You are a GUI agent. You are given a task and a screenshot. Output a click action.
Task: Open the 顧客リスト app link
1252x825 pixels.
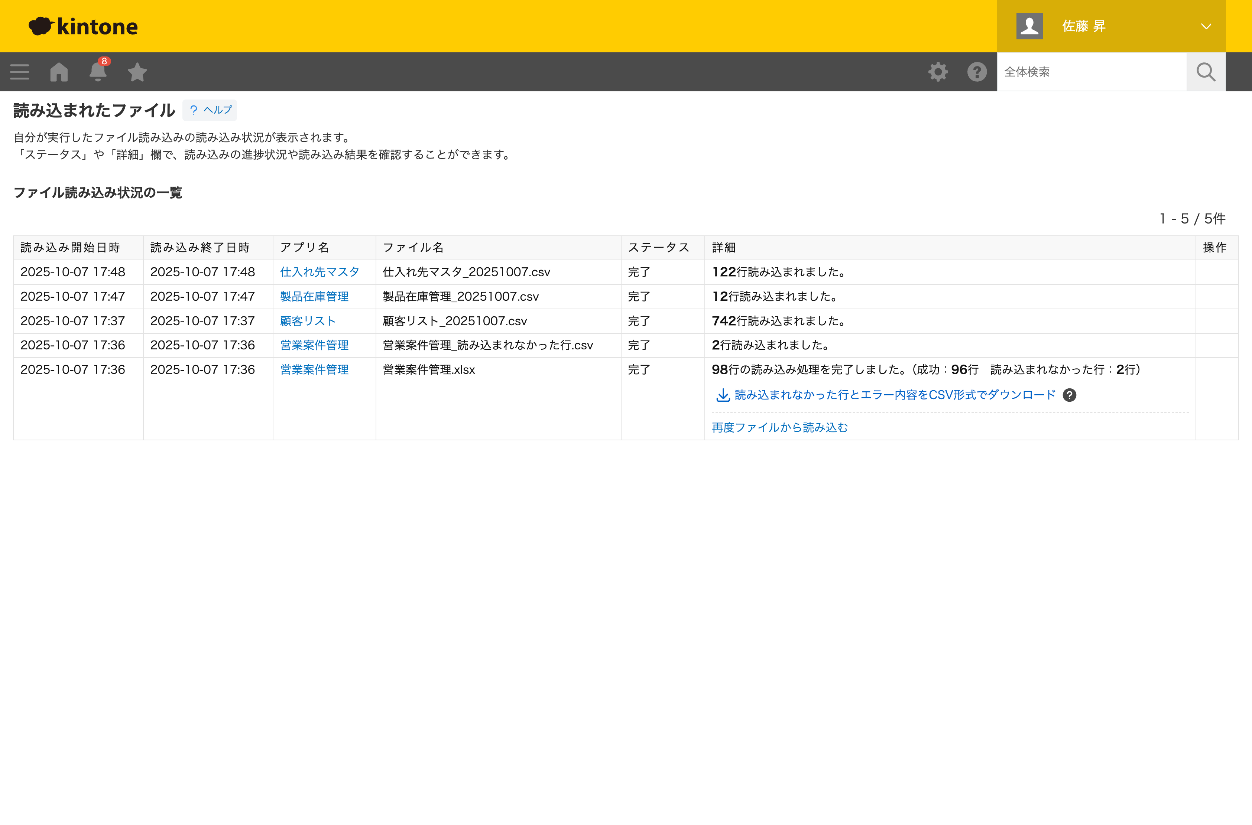pos(308,321)
